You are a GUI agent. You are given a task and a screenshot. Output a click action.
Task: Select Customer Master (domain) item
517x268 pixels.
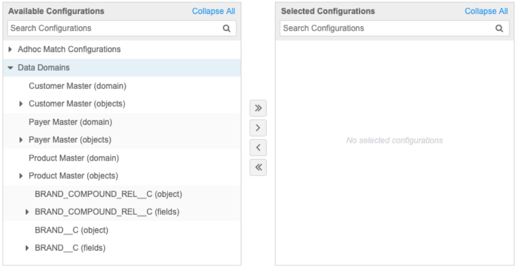pyautogui.click(x=77, y=86)
